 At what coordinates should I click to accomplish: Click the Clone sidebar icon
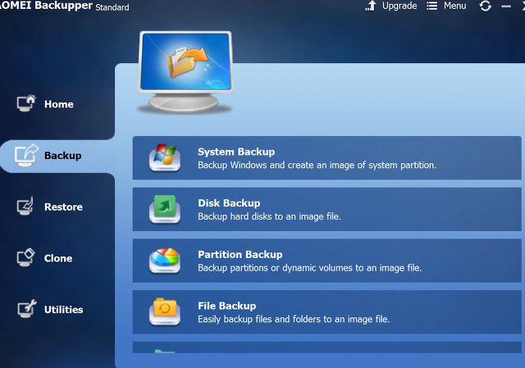coord(25,257)
